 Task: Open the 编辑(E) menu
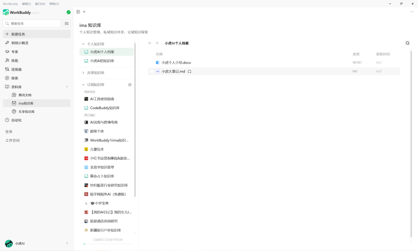[26, 4]
